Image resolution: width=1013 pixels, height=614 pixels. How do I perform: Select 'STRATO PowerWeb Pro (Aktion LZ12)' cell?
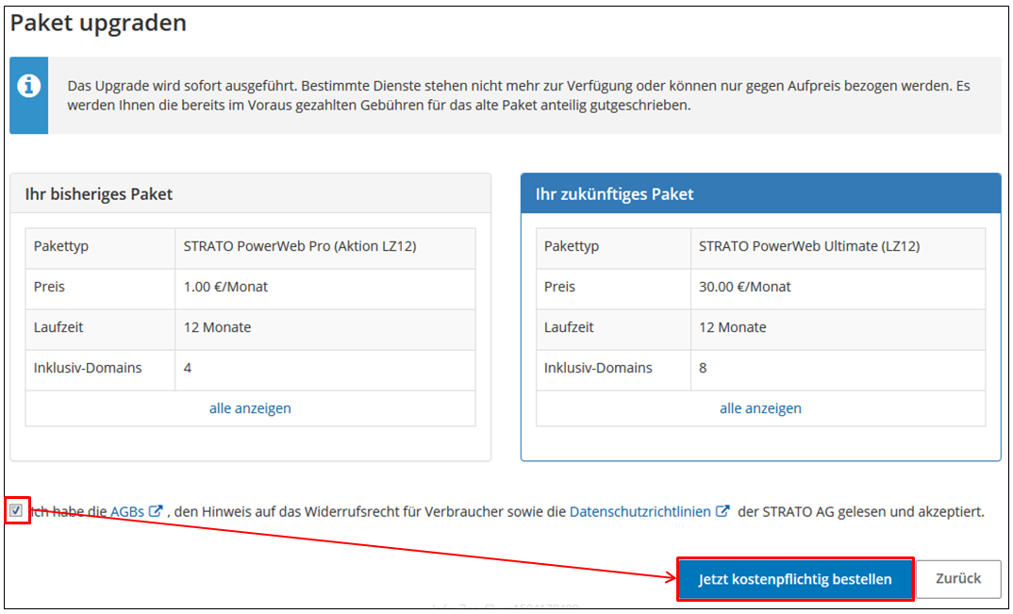click(x=325, y=246)
